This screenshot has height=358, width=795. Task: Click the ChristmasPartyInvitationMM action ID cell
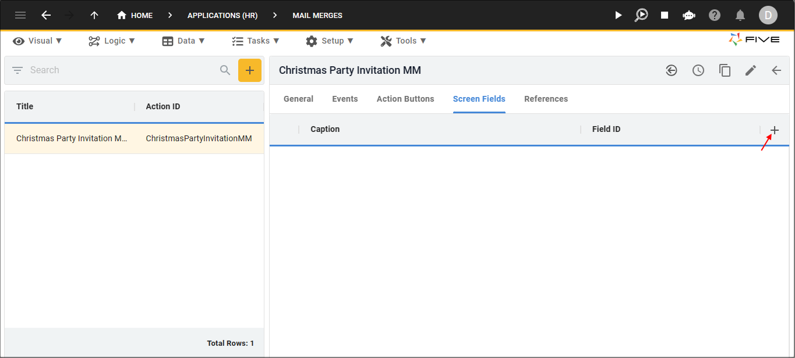[199, 138]
